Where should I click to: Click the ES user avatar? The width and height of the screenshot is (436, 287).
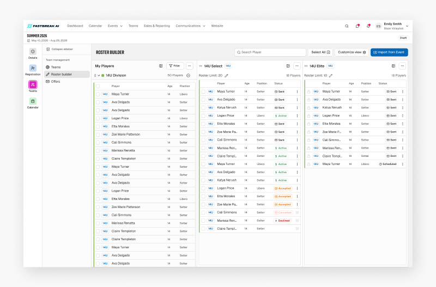tap(378, 26)
